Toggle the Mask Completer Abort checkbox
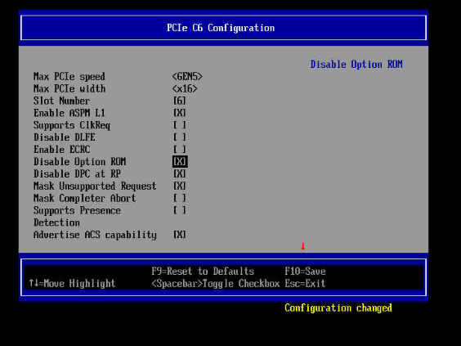The width and height of the screenshot is (461, 346). pyautogui.click(x=179, y=198)
